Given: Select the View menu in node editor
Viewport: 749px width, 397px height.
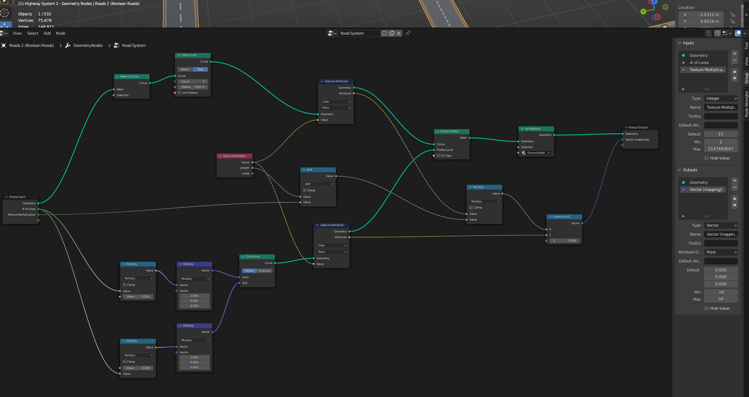Looking at the screenshot, I should [17, 33].
